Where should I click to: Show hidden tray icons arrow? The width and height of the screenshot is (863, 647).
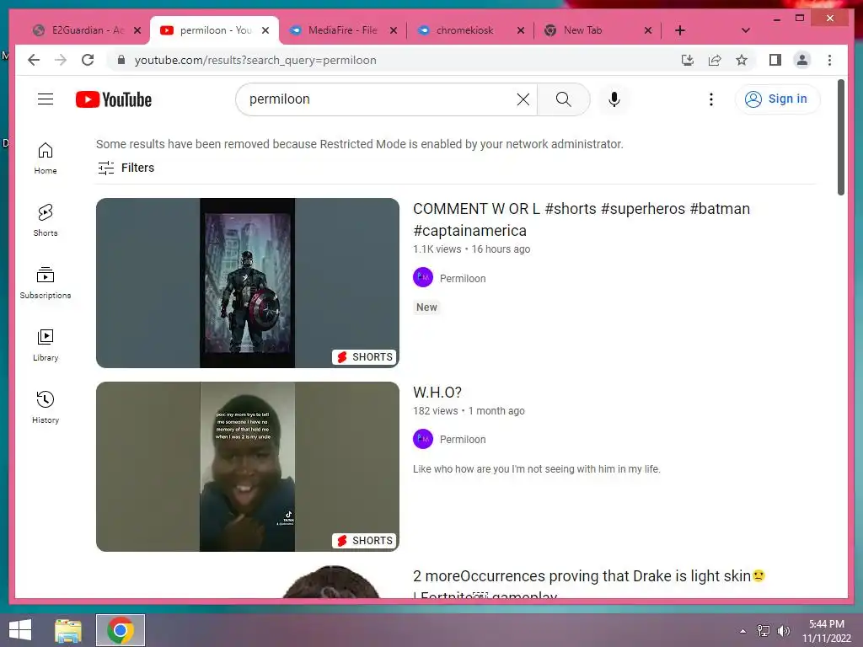(x=743, y=630)
